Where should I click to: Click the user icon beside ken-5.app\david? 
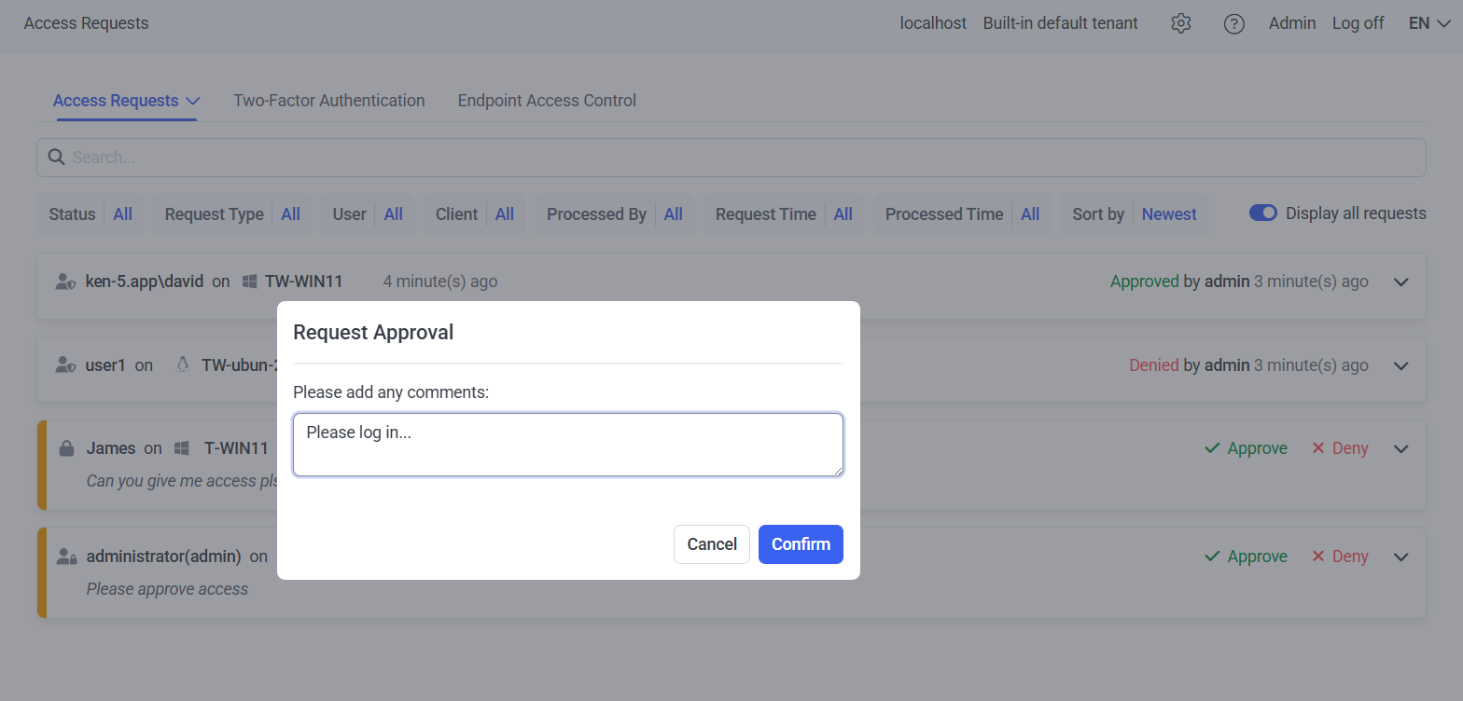pos(65,282)
